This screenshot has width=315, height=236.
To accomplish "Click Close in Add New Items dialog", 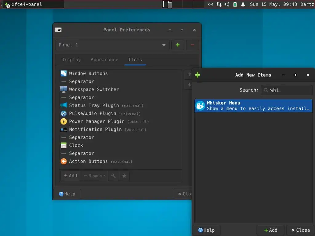I will [301, 230].
